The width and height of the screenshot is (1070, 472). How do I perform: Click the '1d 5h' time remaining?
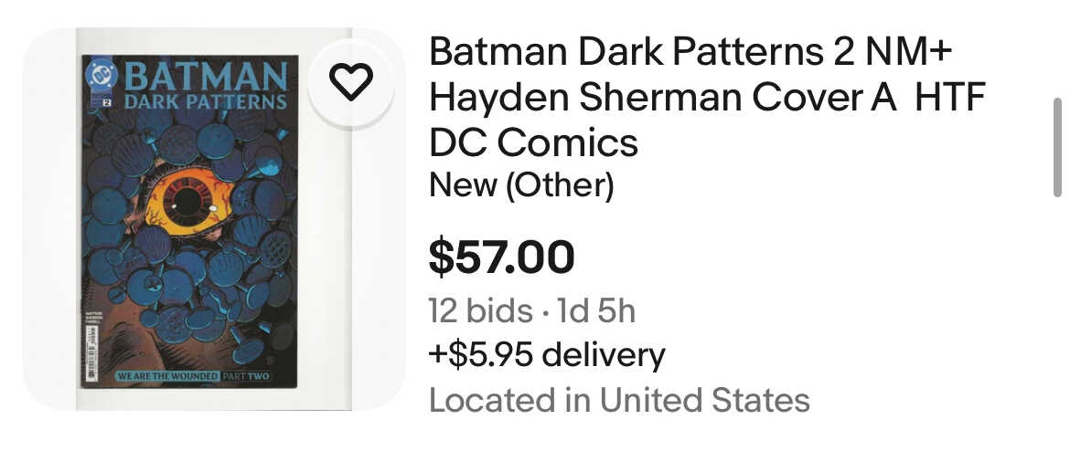pyautogui.click(x=596, y=311)
